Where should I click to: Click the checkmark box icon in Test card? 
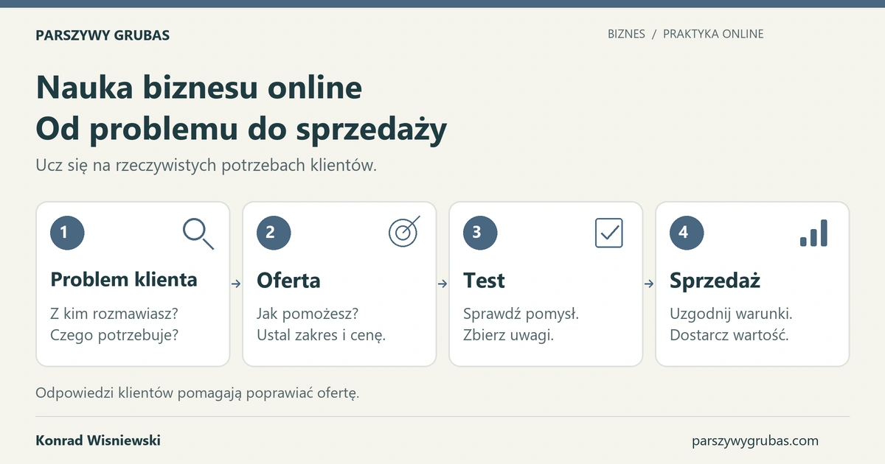609,233
